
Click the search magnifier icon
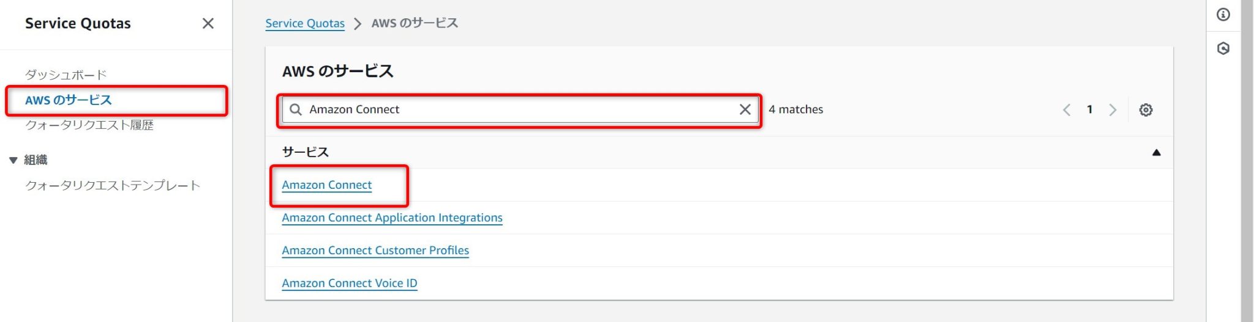(296, 109)
